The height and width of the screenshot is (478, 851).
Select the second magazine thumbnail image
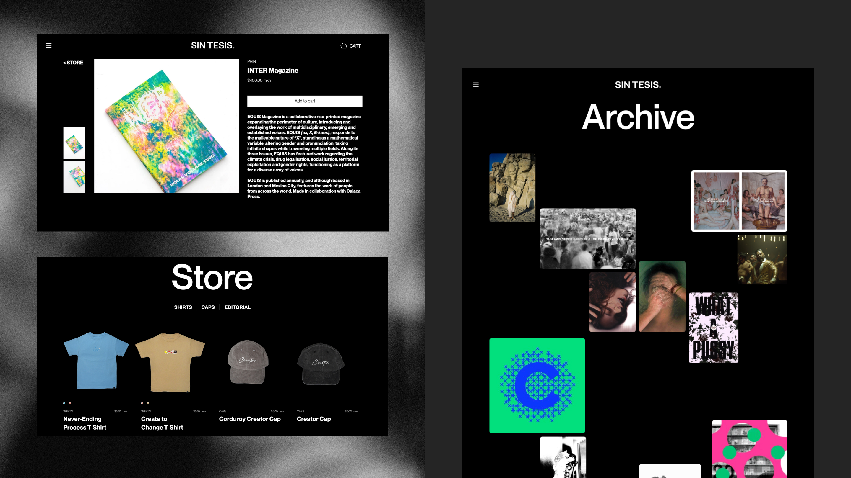(74, 177)
